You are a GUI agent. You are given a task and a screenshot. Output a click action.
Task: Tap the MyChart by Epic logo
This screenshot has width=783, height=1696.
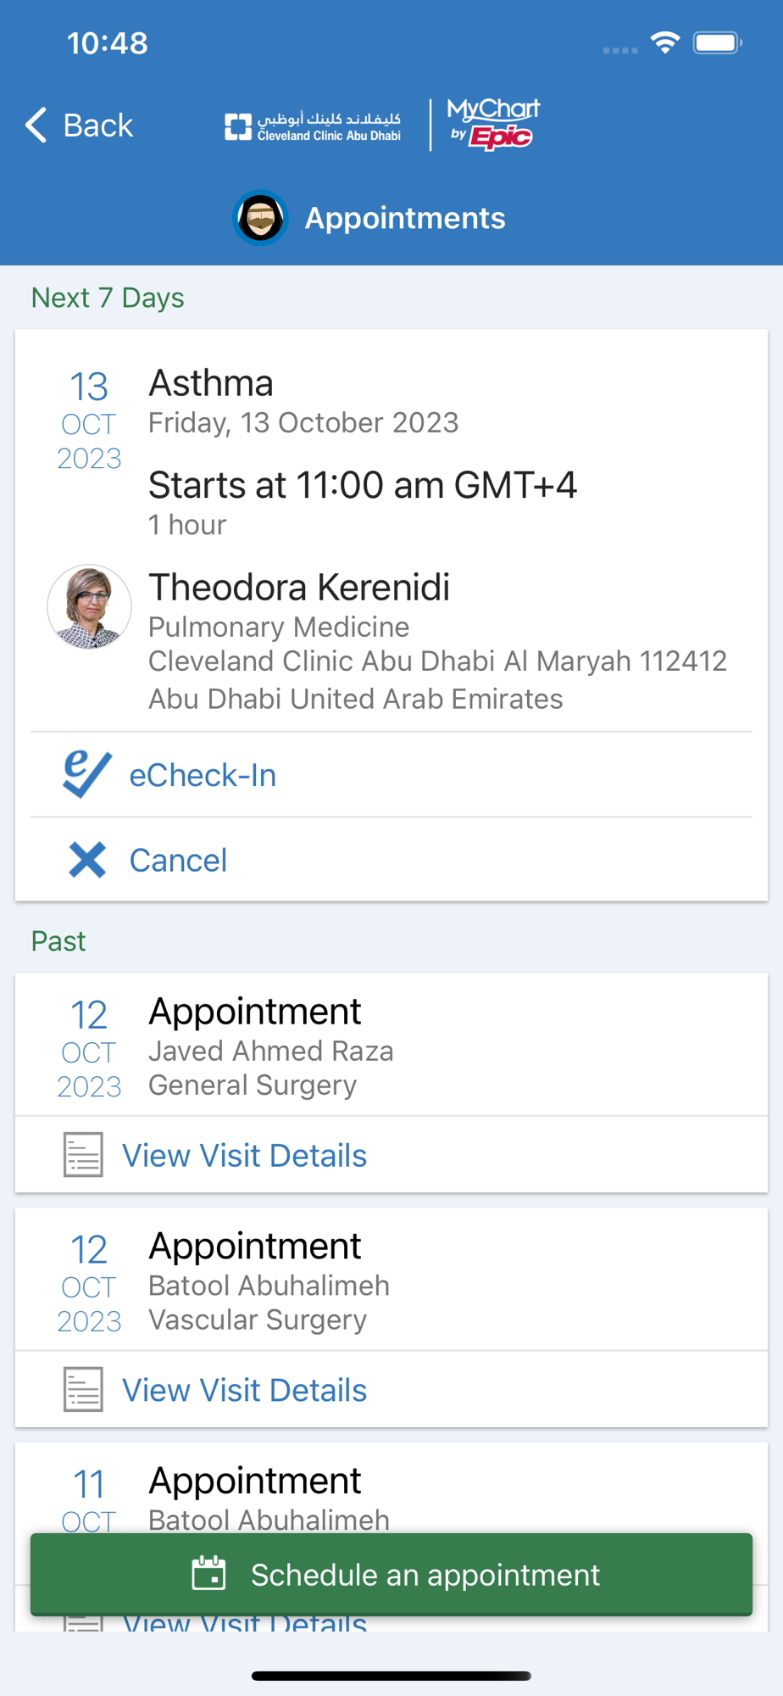point(493,124)
